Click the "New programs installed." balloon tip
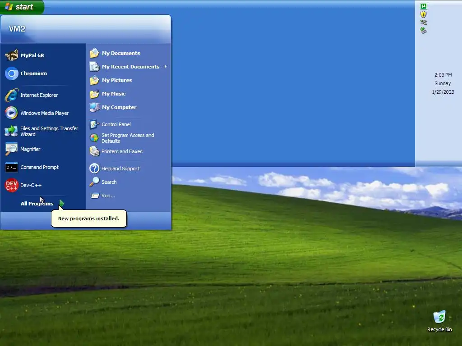This screenshot has width=462, height=346. pos(89,219)
